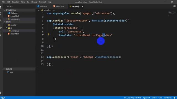Open index.html in Open Editors list
Image resolution: width=177 pixels, height=99 pixels.
pyautogui.click(x=15, y=16)
